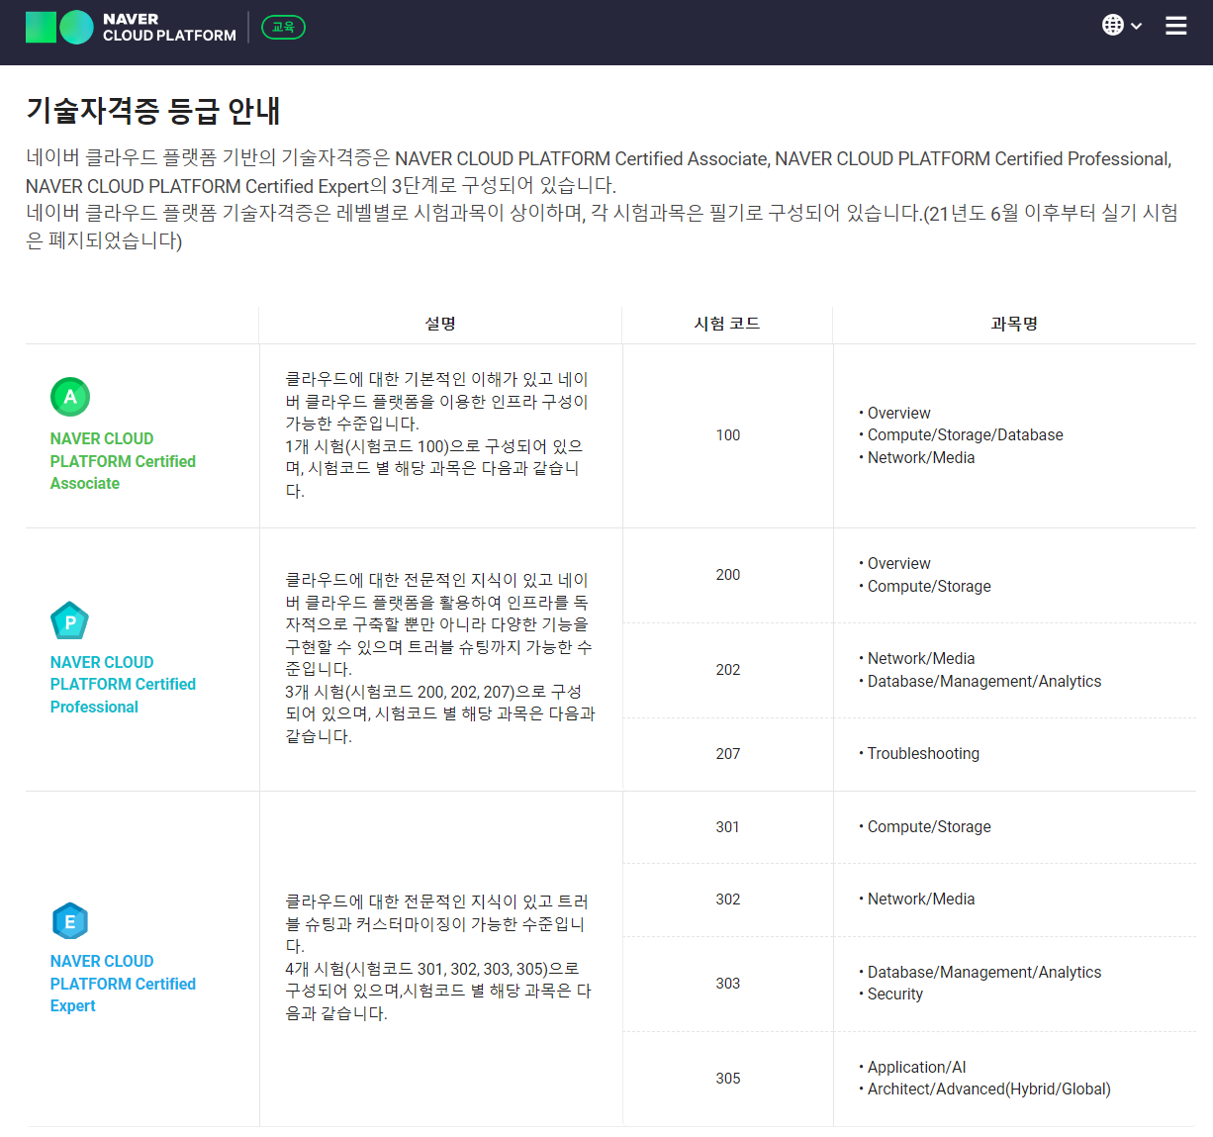1213x1137 pixels.
Task: Open the hamburger menu icon
Action: pos(1175,26)
